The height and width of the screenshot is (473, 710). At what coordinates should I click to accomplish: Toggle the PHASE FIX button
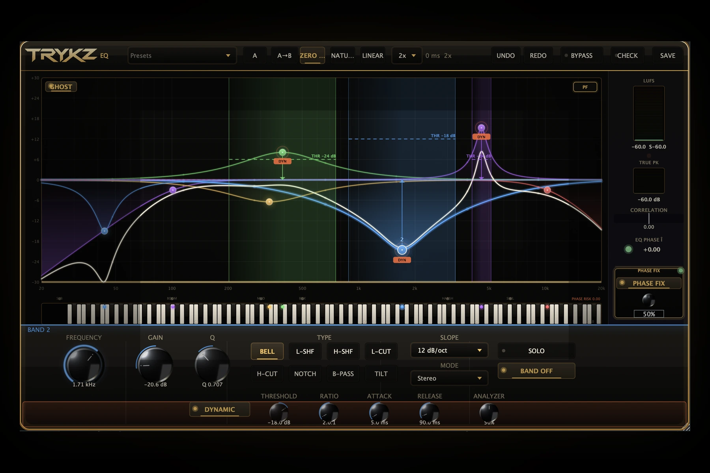[649, 283]
